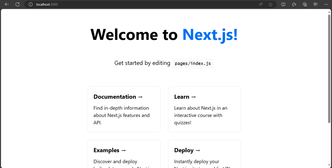The width and height of the screenshot is (332, 168).
Task: Open the Learn card
Action: 205,109
